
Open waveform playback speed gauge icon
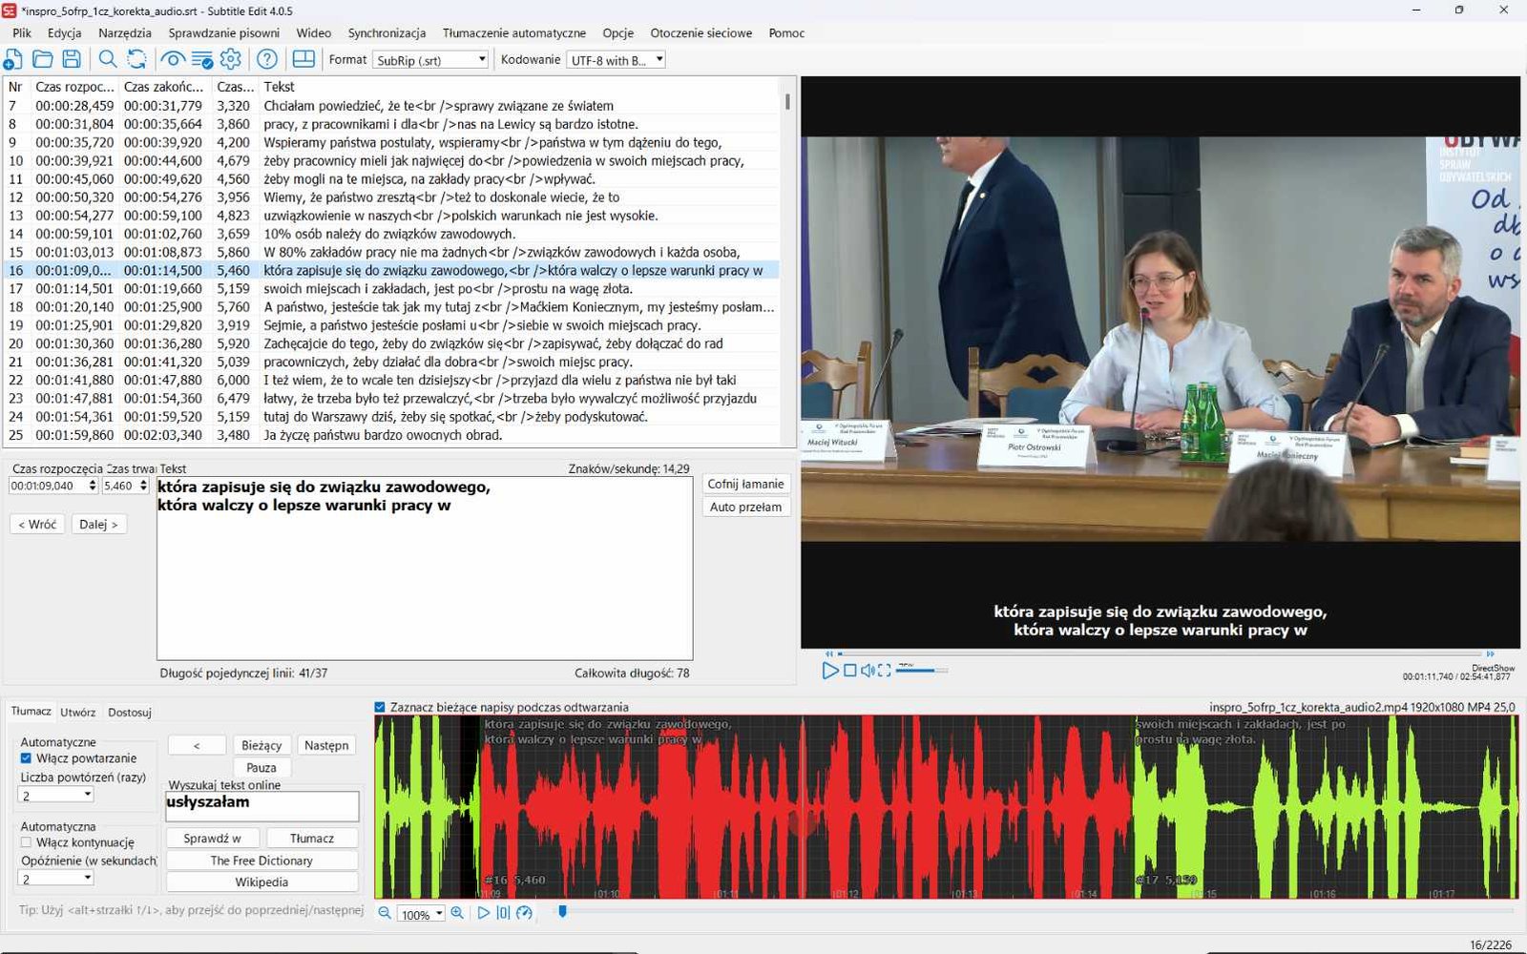(x=524, y=913)
